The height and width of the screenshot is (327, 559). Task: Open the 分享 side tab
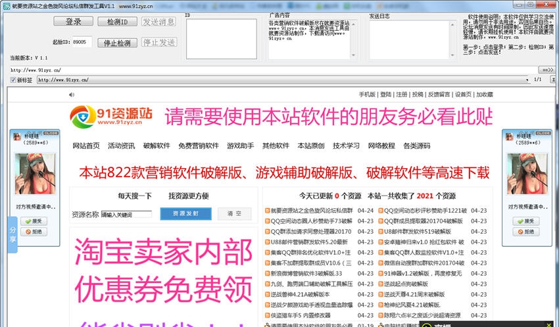point(12,234)
